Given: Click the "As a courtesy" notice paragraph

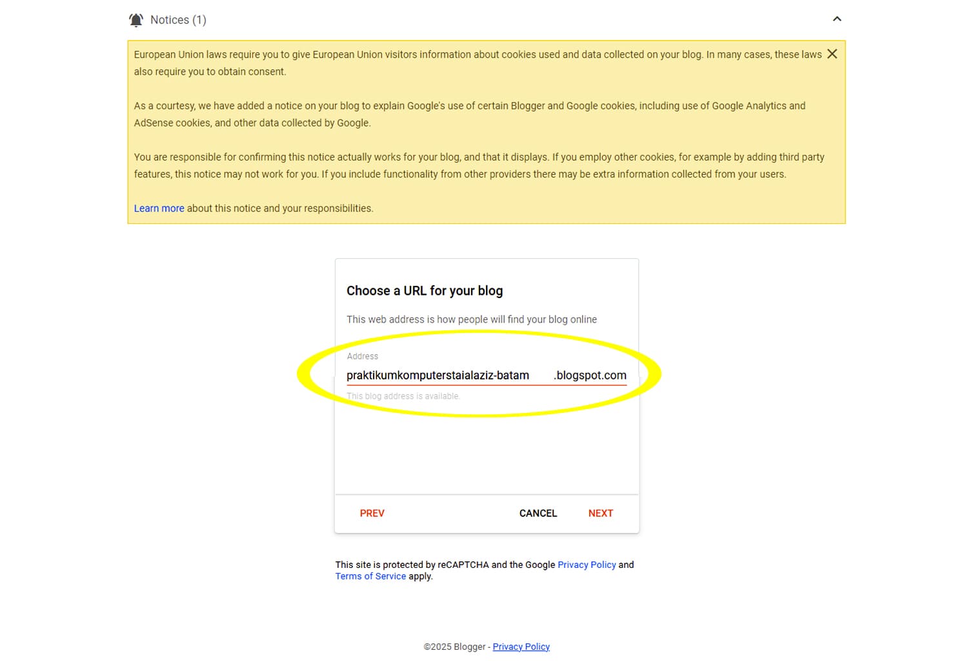Looking at the screenshot, I should 469,114.
